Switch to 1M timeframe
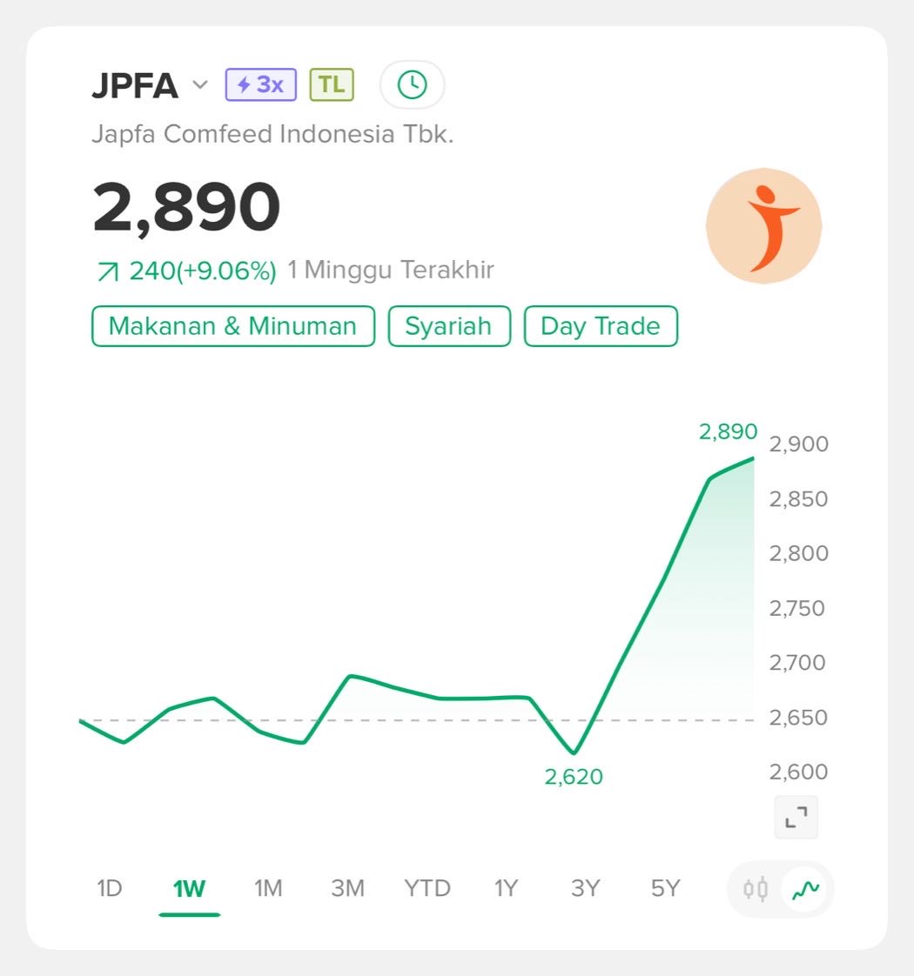This screenshot has width=914, height=976. pyautogui.click(x=268, y=889)
